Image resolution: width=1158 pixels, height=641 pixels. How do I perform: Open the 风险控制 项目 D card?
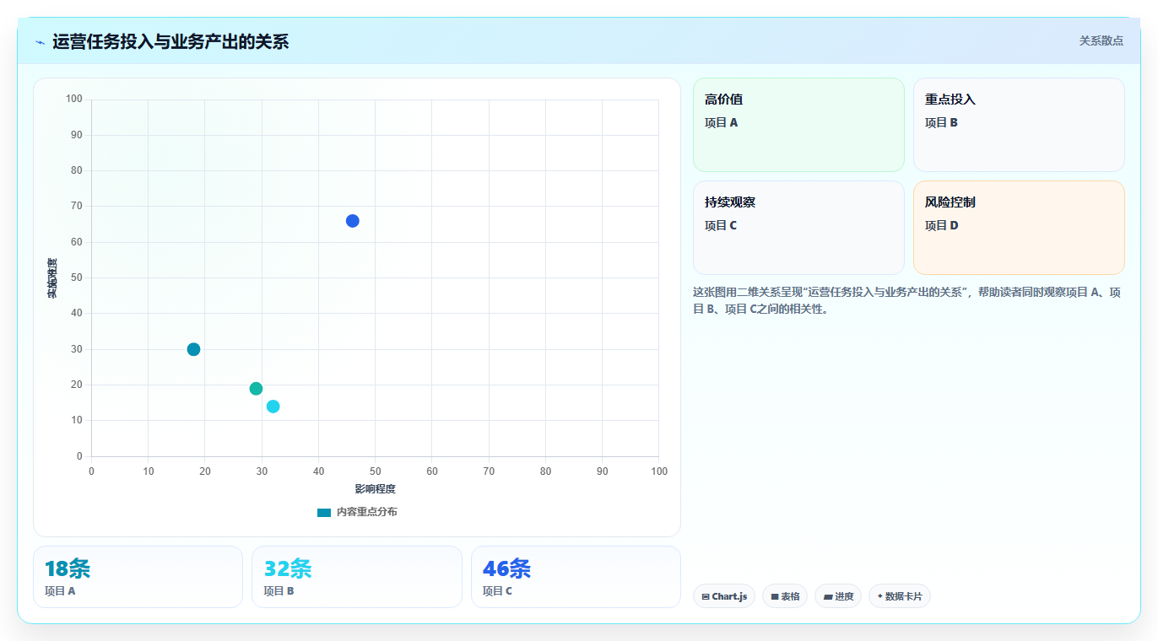(1019, 228)
